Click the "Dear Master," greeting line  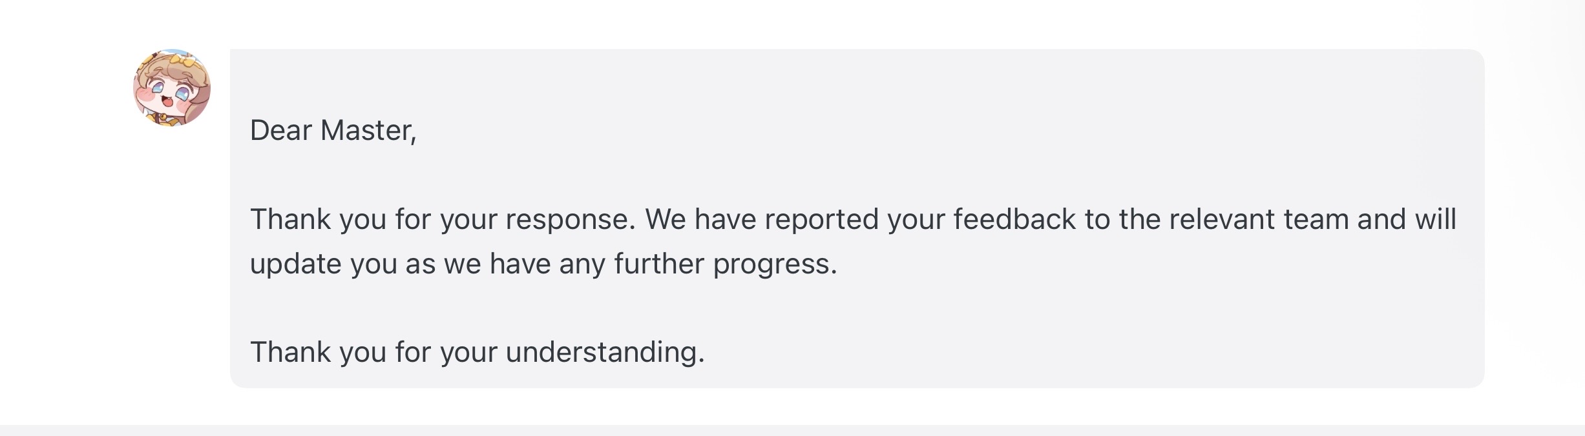pyautogui.click(x=333, y=130)
